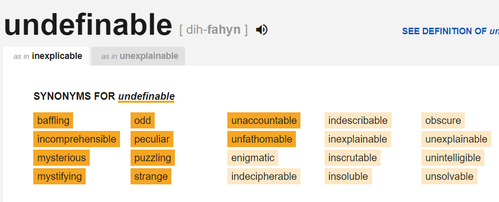Select the synonym 'unfathomable'
This screenshot has height=202, width=499.
pyautogui.click(x=262, y=139)
